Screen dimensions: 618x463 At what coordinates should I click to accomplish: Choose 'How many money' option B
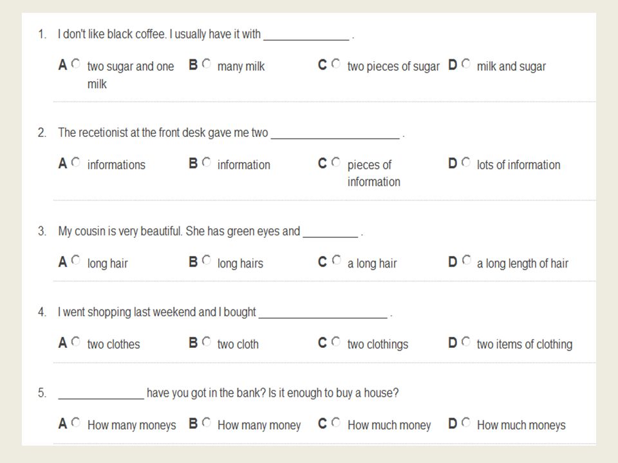pos(207,422)
